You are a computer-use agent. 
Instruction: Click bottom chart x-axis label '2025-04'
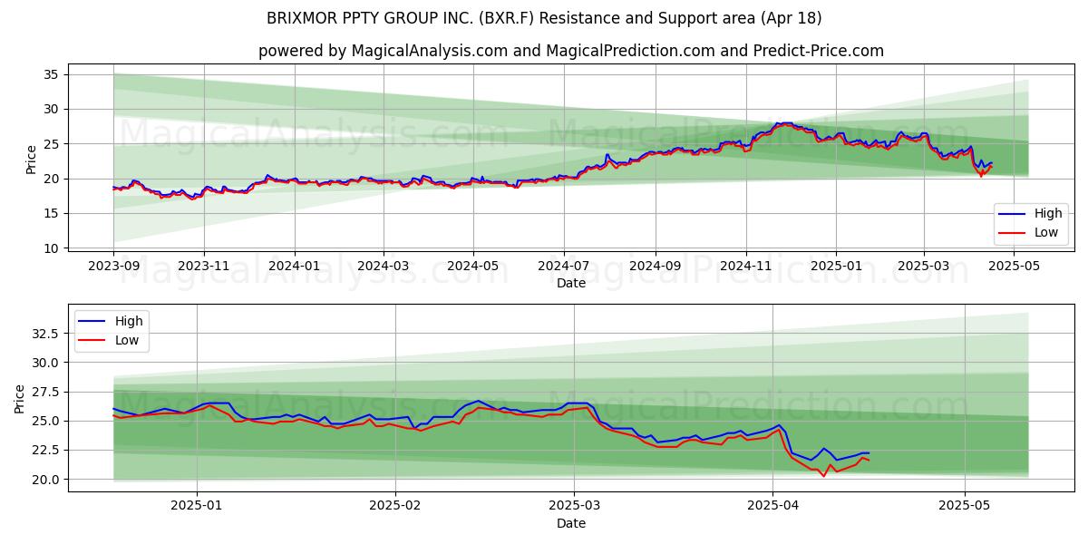(x=772, y=507)
